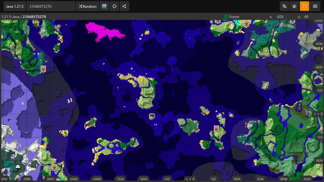This screenshot has height=182, width=324.
Task: Click the "z = 0" axis label
Action: tap(318, 114)
